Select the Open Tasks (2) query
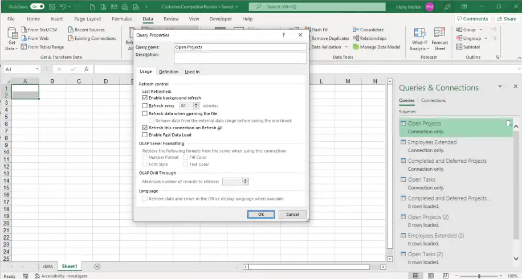This screenshot has width=522, height=279. (456, 258)
